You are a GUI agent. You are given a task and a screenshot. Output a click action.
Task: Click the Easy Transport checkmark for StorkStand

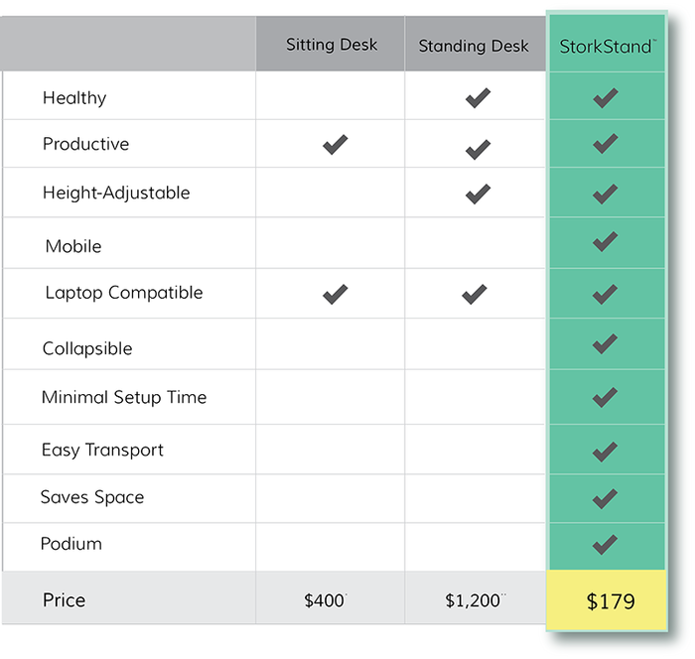point(605,452)
